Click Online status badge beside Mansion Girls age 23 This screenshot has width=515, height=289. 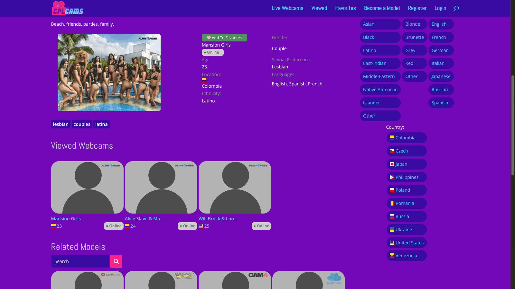pos(114,226)
